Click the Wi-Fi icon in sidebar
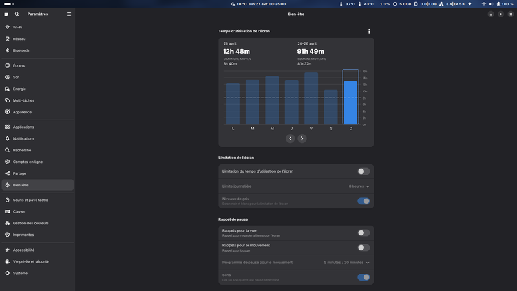The height and width of the screenshot is (291, 517). [7, 27]
